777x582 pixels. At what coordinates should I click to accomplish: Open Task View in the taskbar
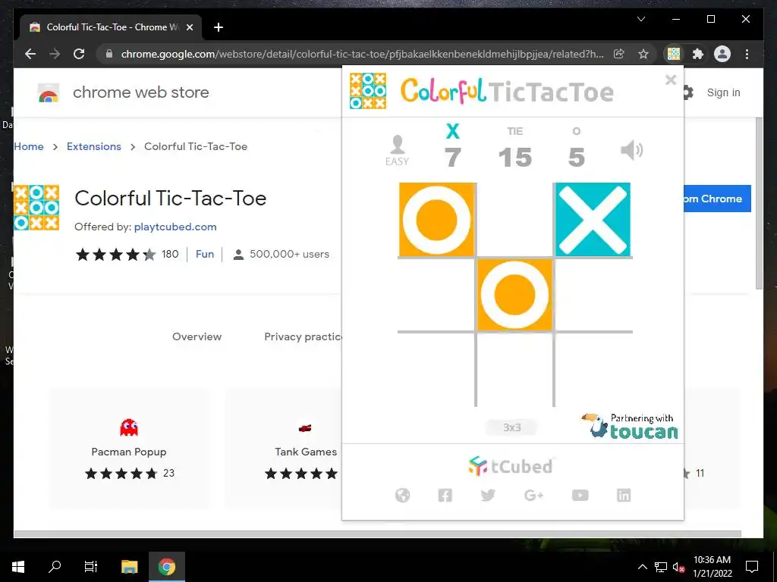click(91, 567)
